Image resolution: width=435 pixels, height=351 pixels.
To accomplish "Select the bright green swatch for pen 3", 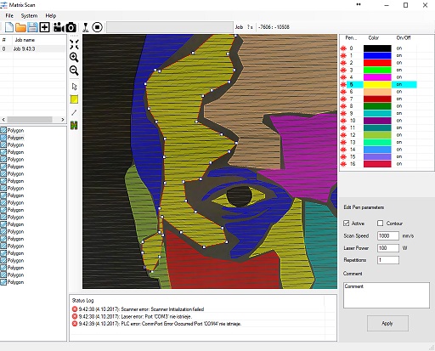I will point(377,70).
